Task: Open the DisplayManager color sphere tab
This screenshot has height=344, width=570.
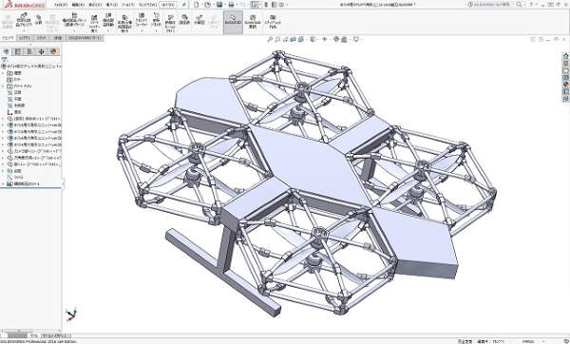Action: coord(53,51)
